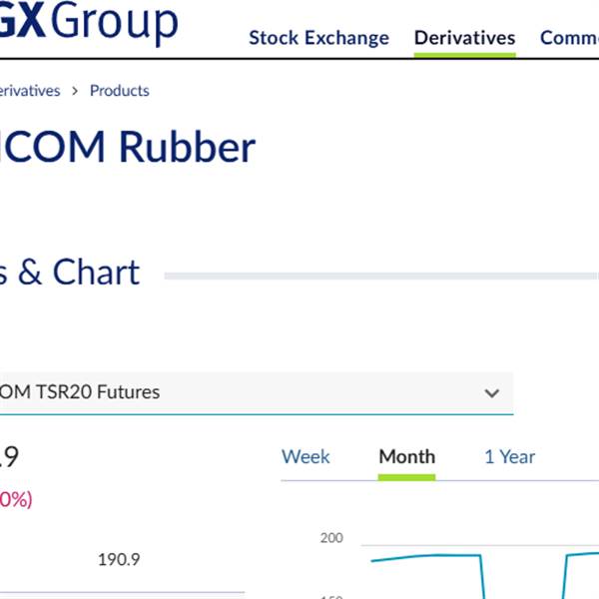Click the blue price line in chart
Viewport: 599px width, 599px height.
[x=419, y=556]
